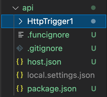This screenshot has height=97, width=107.
Task: Expand the HttpTrigger1 folder arrow
Action: point(21,21)
